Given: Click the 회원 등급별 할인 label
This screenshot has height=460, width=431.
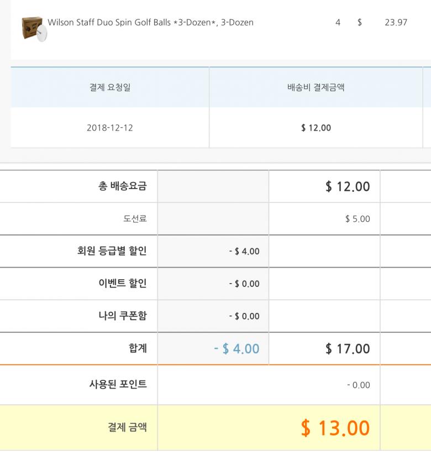Looking at the screenshot, I should click(112, 251).
